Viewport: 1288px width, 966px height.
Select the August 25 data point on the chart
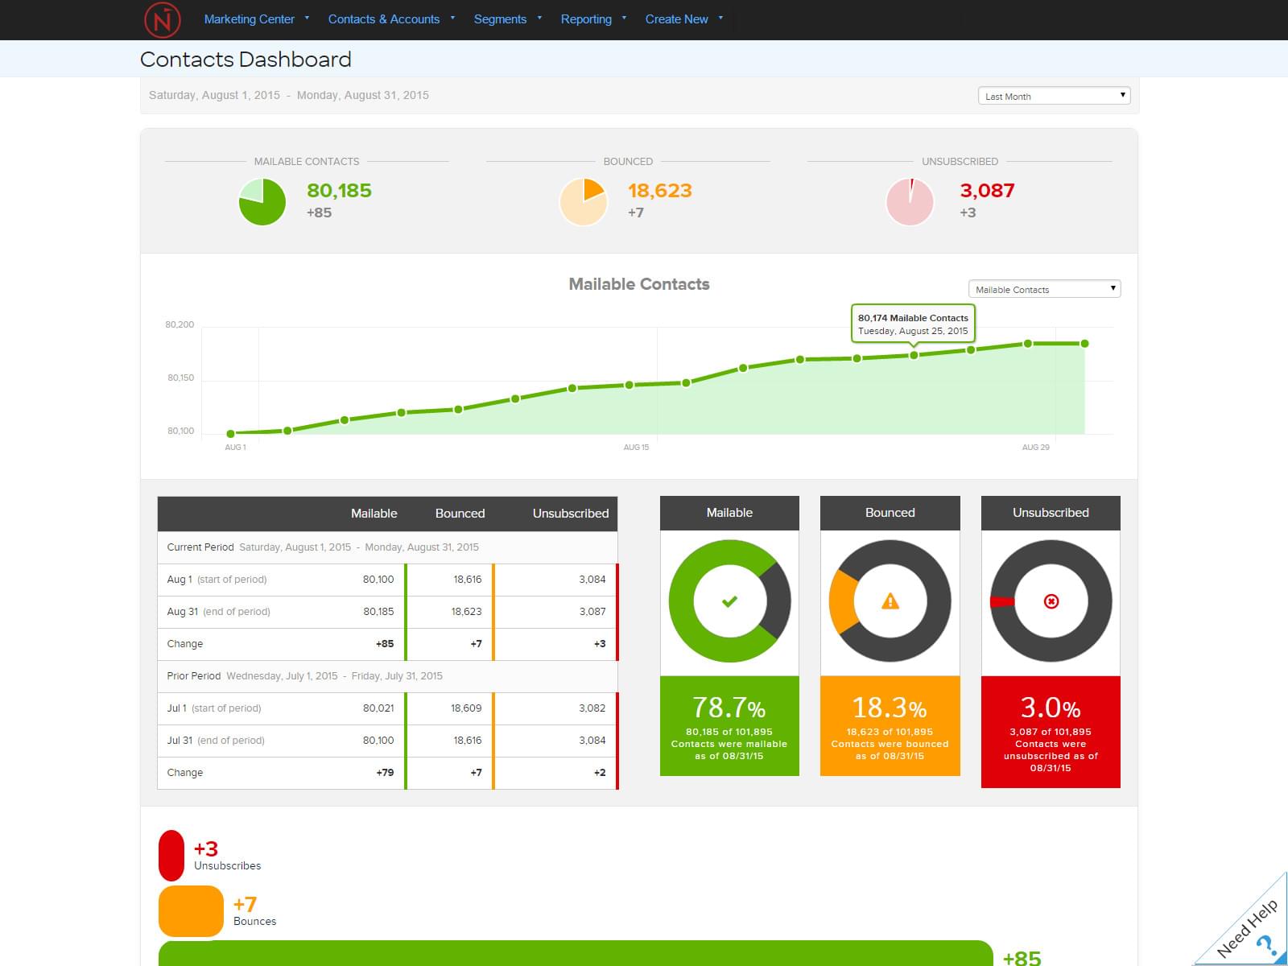[x=914, y=353]
